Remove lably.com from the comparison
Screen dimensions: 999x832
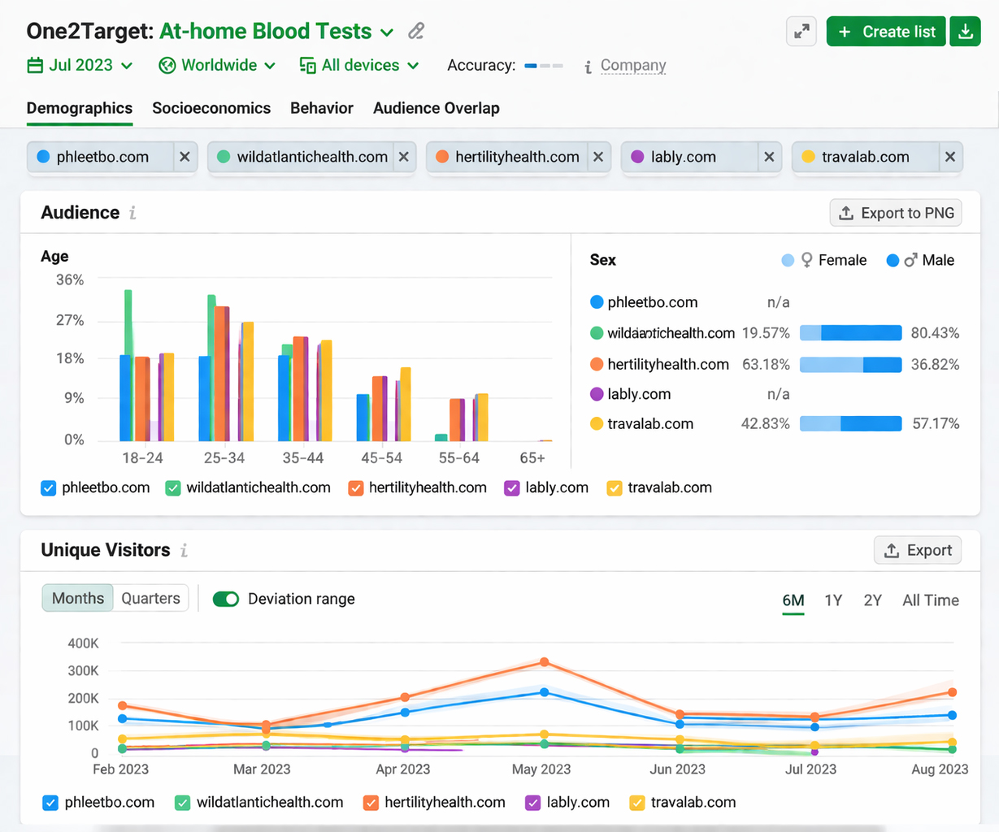coord(769,157)
